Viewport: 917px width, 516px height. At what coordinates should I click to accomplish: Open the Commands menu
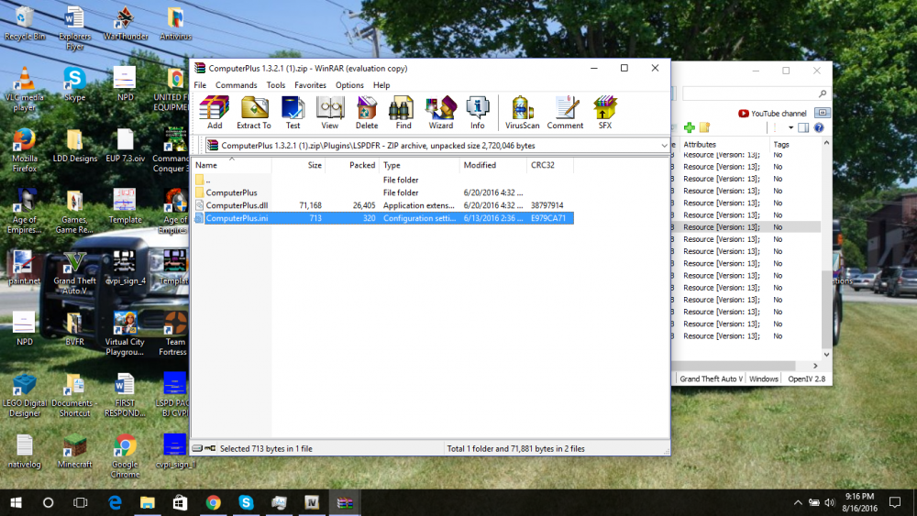(237, 85)
